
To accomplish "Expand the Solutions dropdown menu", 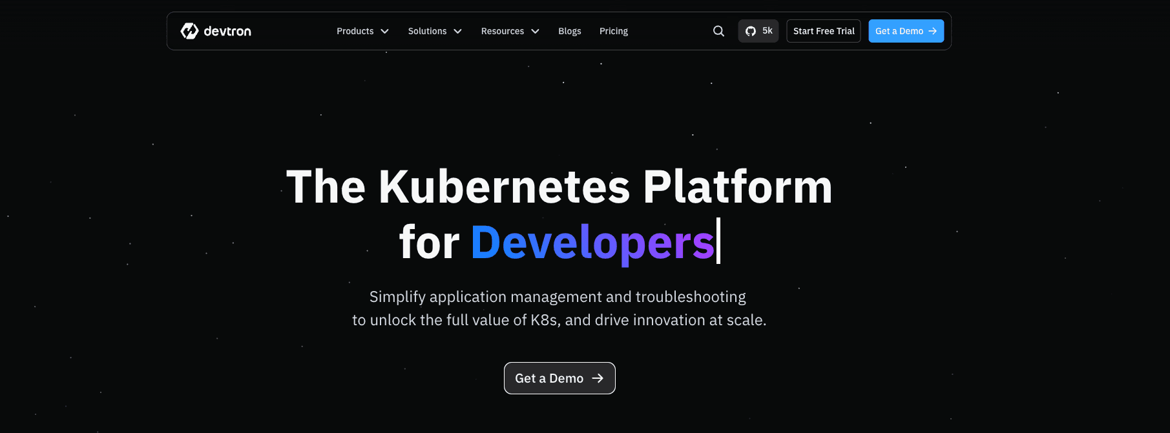I will pos(435,31).
